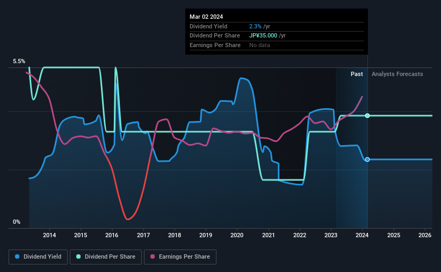The width and height of the screenshot is (441, 272).
Task: Click the 2.3% dividend yield value in tooltip
Action: coord(255,26)
